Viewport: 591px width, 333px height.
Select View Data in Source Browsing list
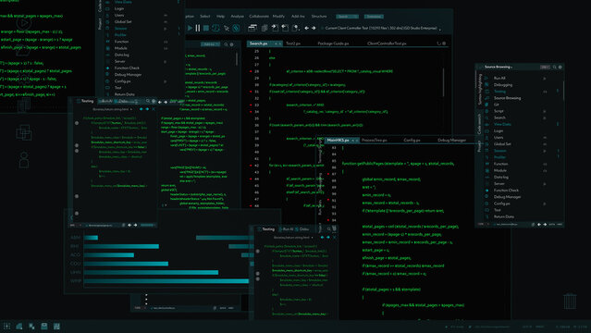(x=502, y=124)
